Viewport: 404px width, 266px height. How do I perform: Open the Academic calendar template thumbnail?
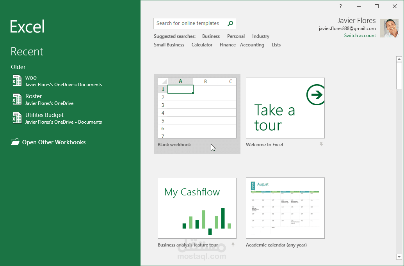tap(285, 208)
